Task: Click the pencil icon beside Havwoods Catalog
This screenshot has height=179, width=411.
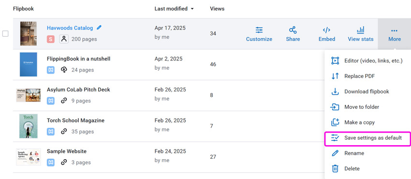Action: click(x=99, y=27)
